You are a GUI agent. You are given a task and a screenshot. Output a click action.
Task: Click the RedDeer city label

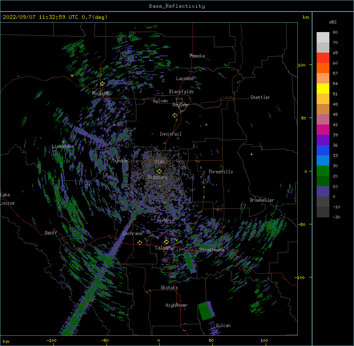[181, 105]
